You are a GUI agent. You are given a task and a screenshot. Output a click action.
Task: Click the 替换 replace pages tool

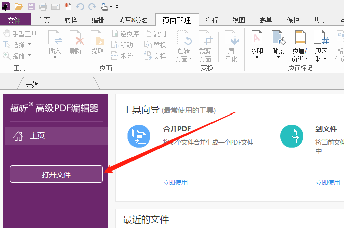[x=155, y=45]
